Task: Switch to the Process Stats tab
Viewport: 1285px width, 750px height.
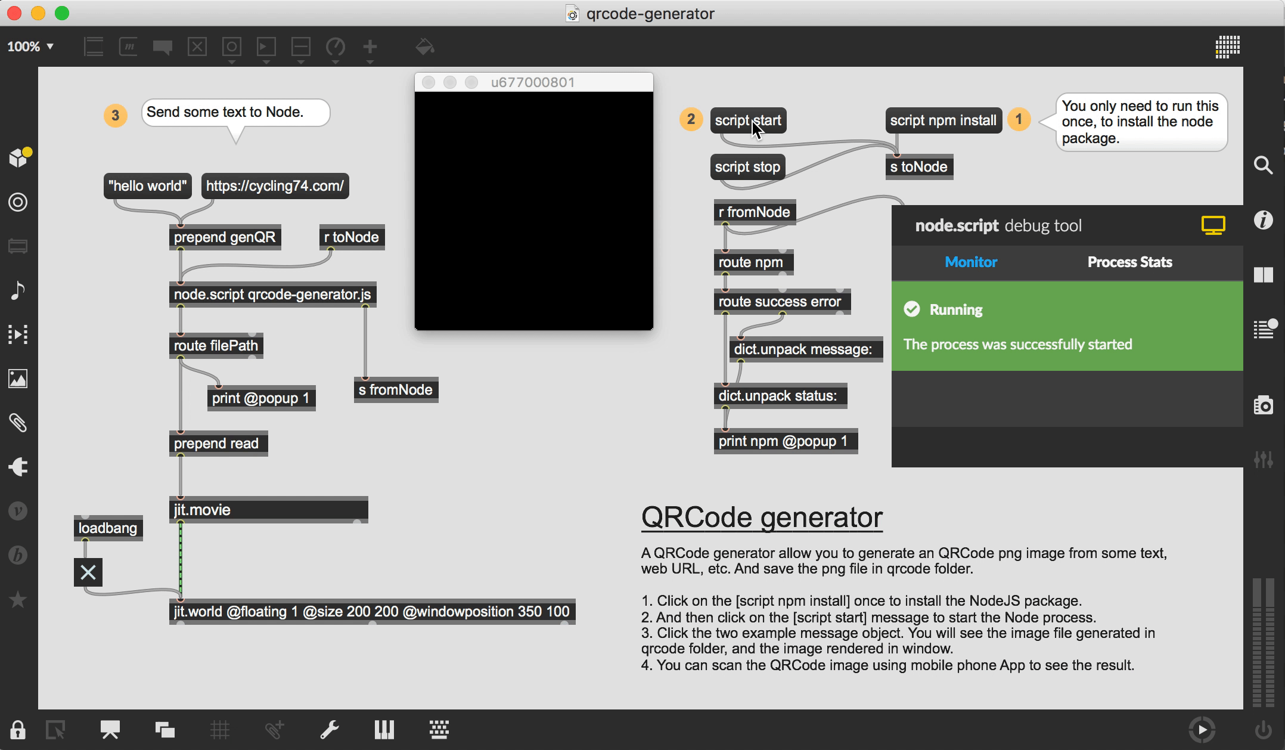Action: 1129,262
